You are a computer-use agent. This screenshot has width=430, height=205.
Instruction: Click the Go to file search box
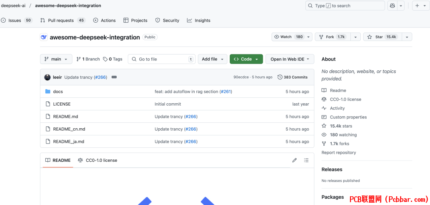click(x=162, y=59)
